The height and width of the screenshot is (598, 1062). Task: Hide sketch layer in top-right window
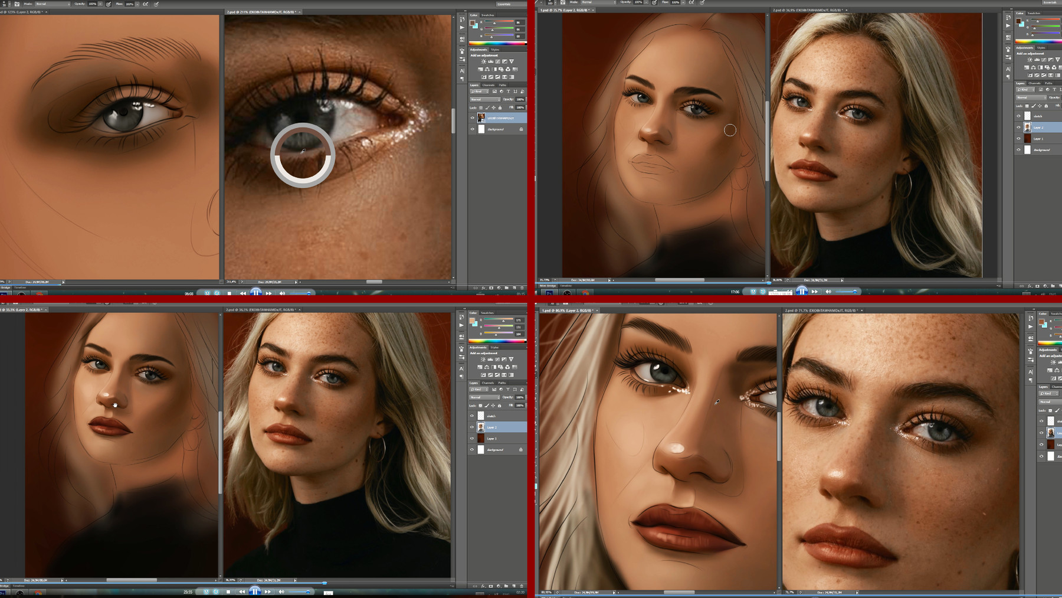point(1018,116)
